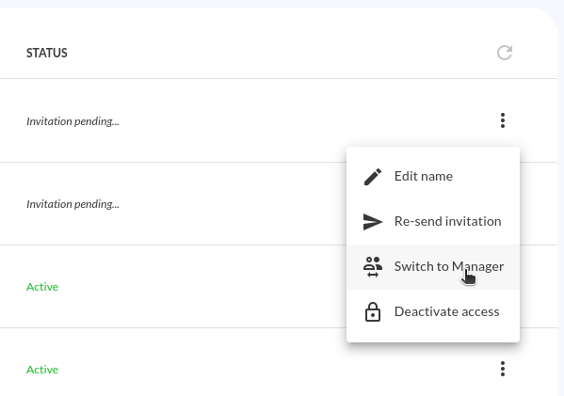
Task: Open the three-dot menu of bottom Active row
Action: [503, 369]
